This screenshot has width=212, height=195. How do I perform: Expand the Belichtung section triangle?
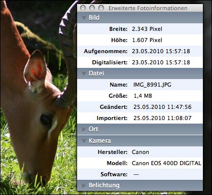point(84,185)
